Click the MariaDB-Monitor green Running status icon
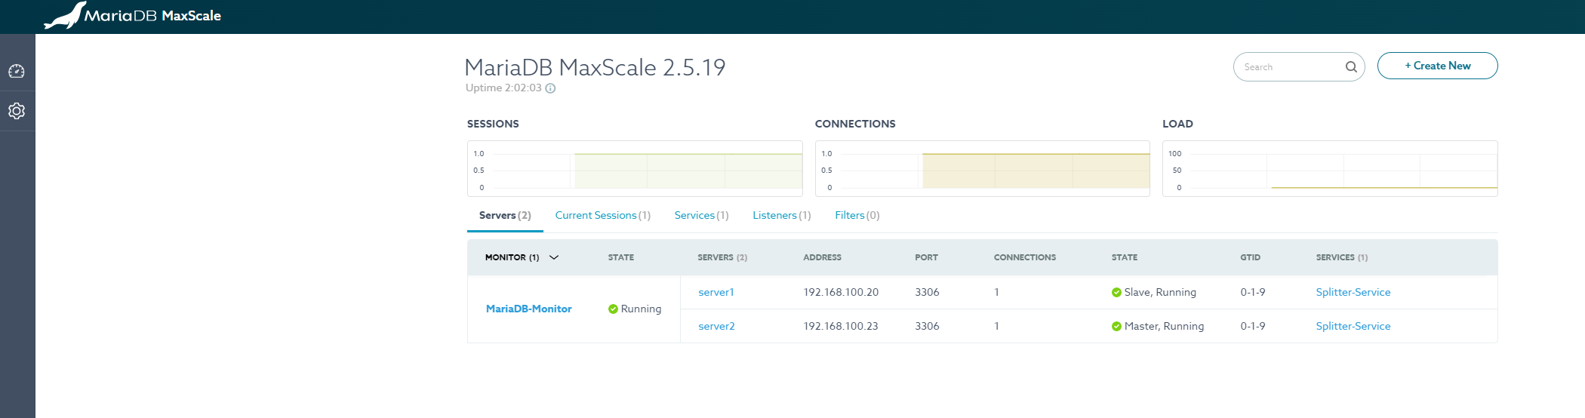1585x418 pixels. click(x=613, y=309)
